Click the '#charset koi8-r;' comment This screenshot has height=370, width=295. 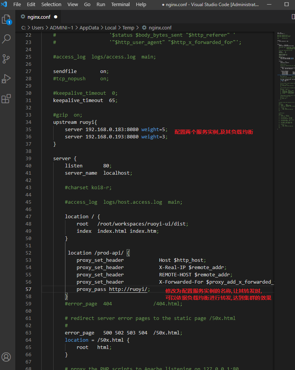[88, 187]
